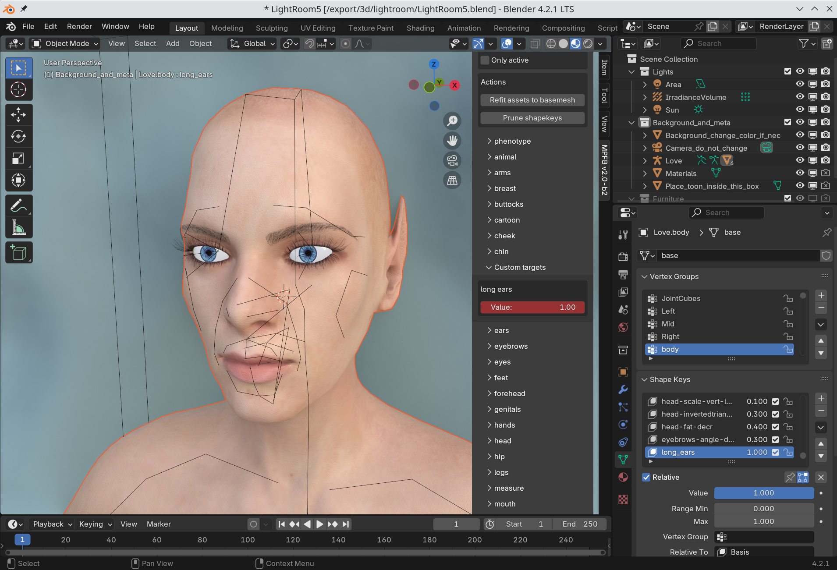
Task: Open the File menu
Action: pyautogui.click(x=28, y=26)
